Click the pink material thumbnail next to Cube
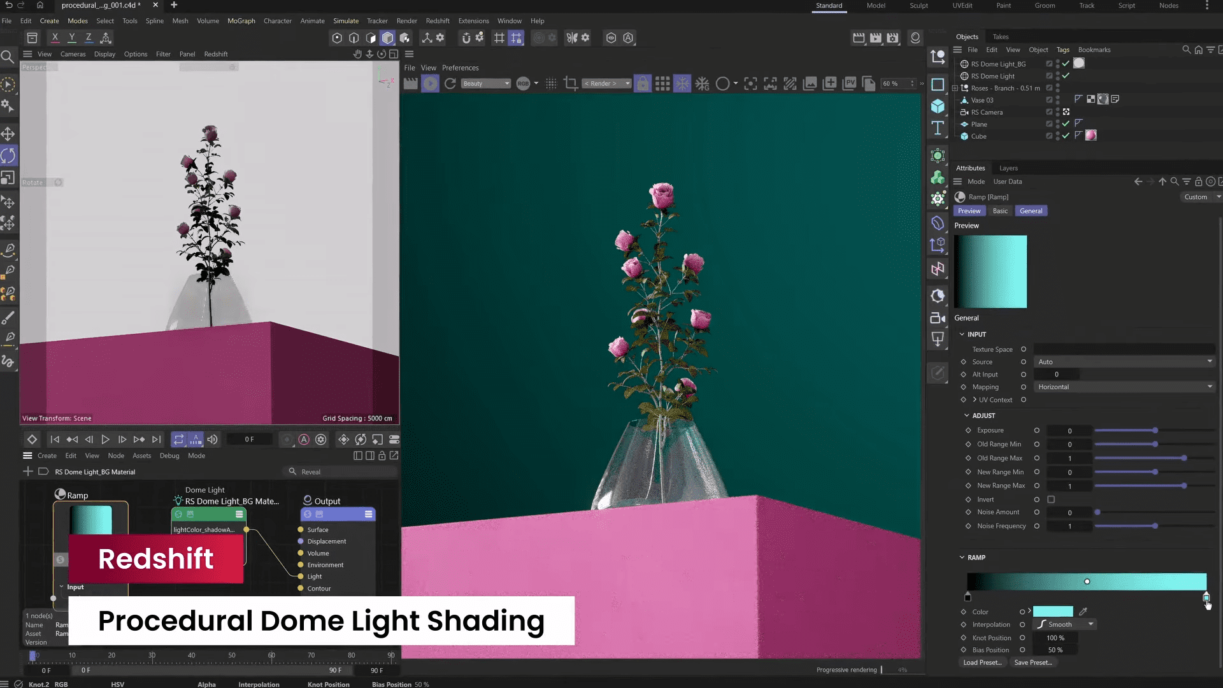 (1091, 135)
